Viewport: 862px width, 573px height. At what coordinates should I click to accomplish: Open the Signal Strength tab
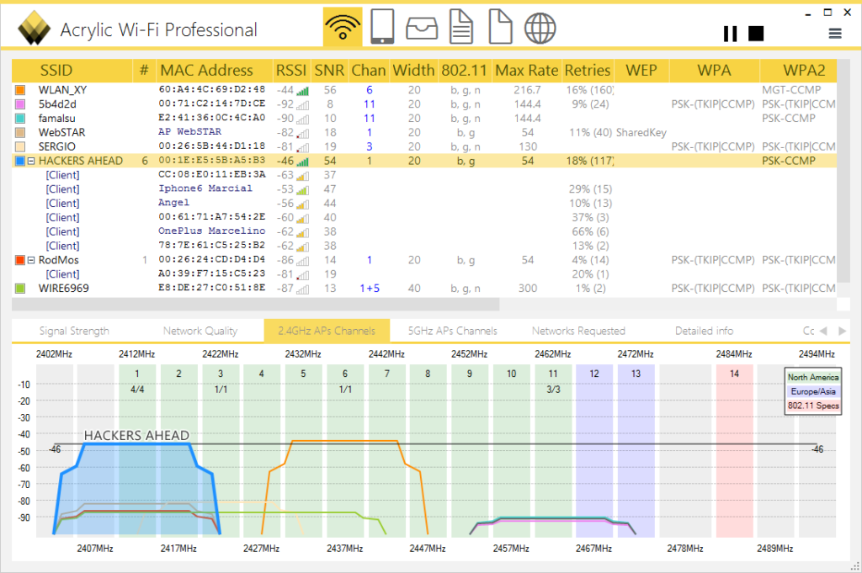74,330
